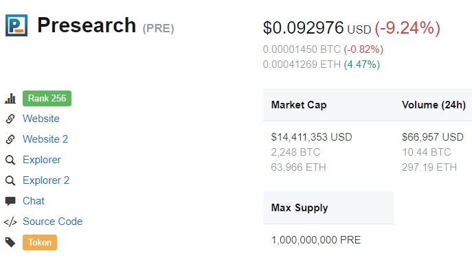472x262 pixels.
Task: Click the chain link icon beside Website
Action: (10, 119)
